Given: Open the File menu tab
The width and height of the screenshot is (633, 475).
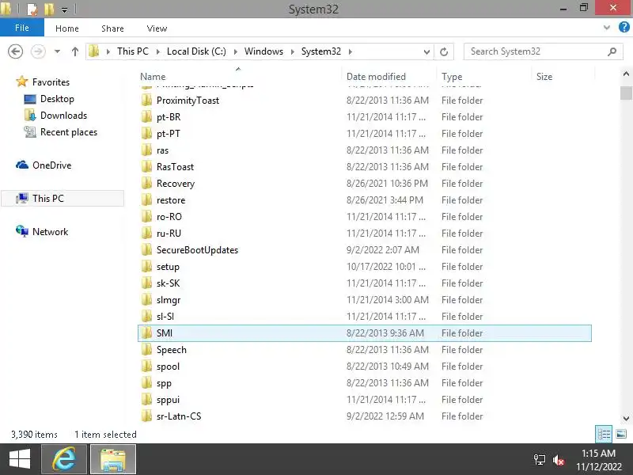Looking at the screenshot, I should click(x=22, y=28).
